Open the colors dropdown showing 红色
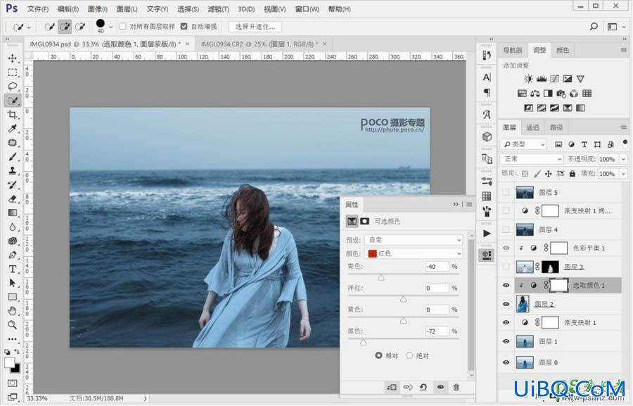The image size is (633, 406). pyautogui.click(x=414, y=253)
